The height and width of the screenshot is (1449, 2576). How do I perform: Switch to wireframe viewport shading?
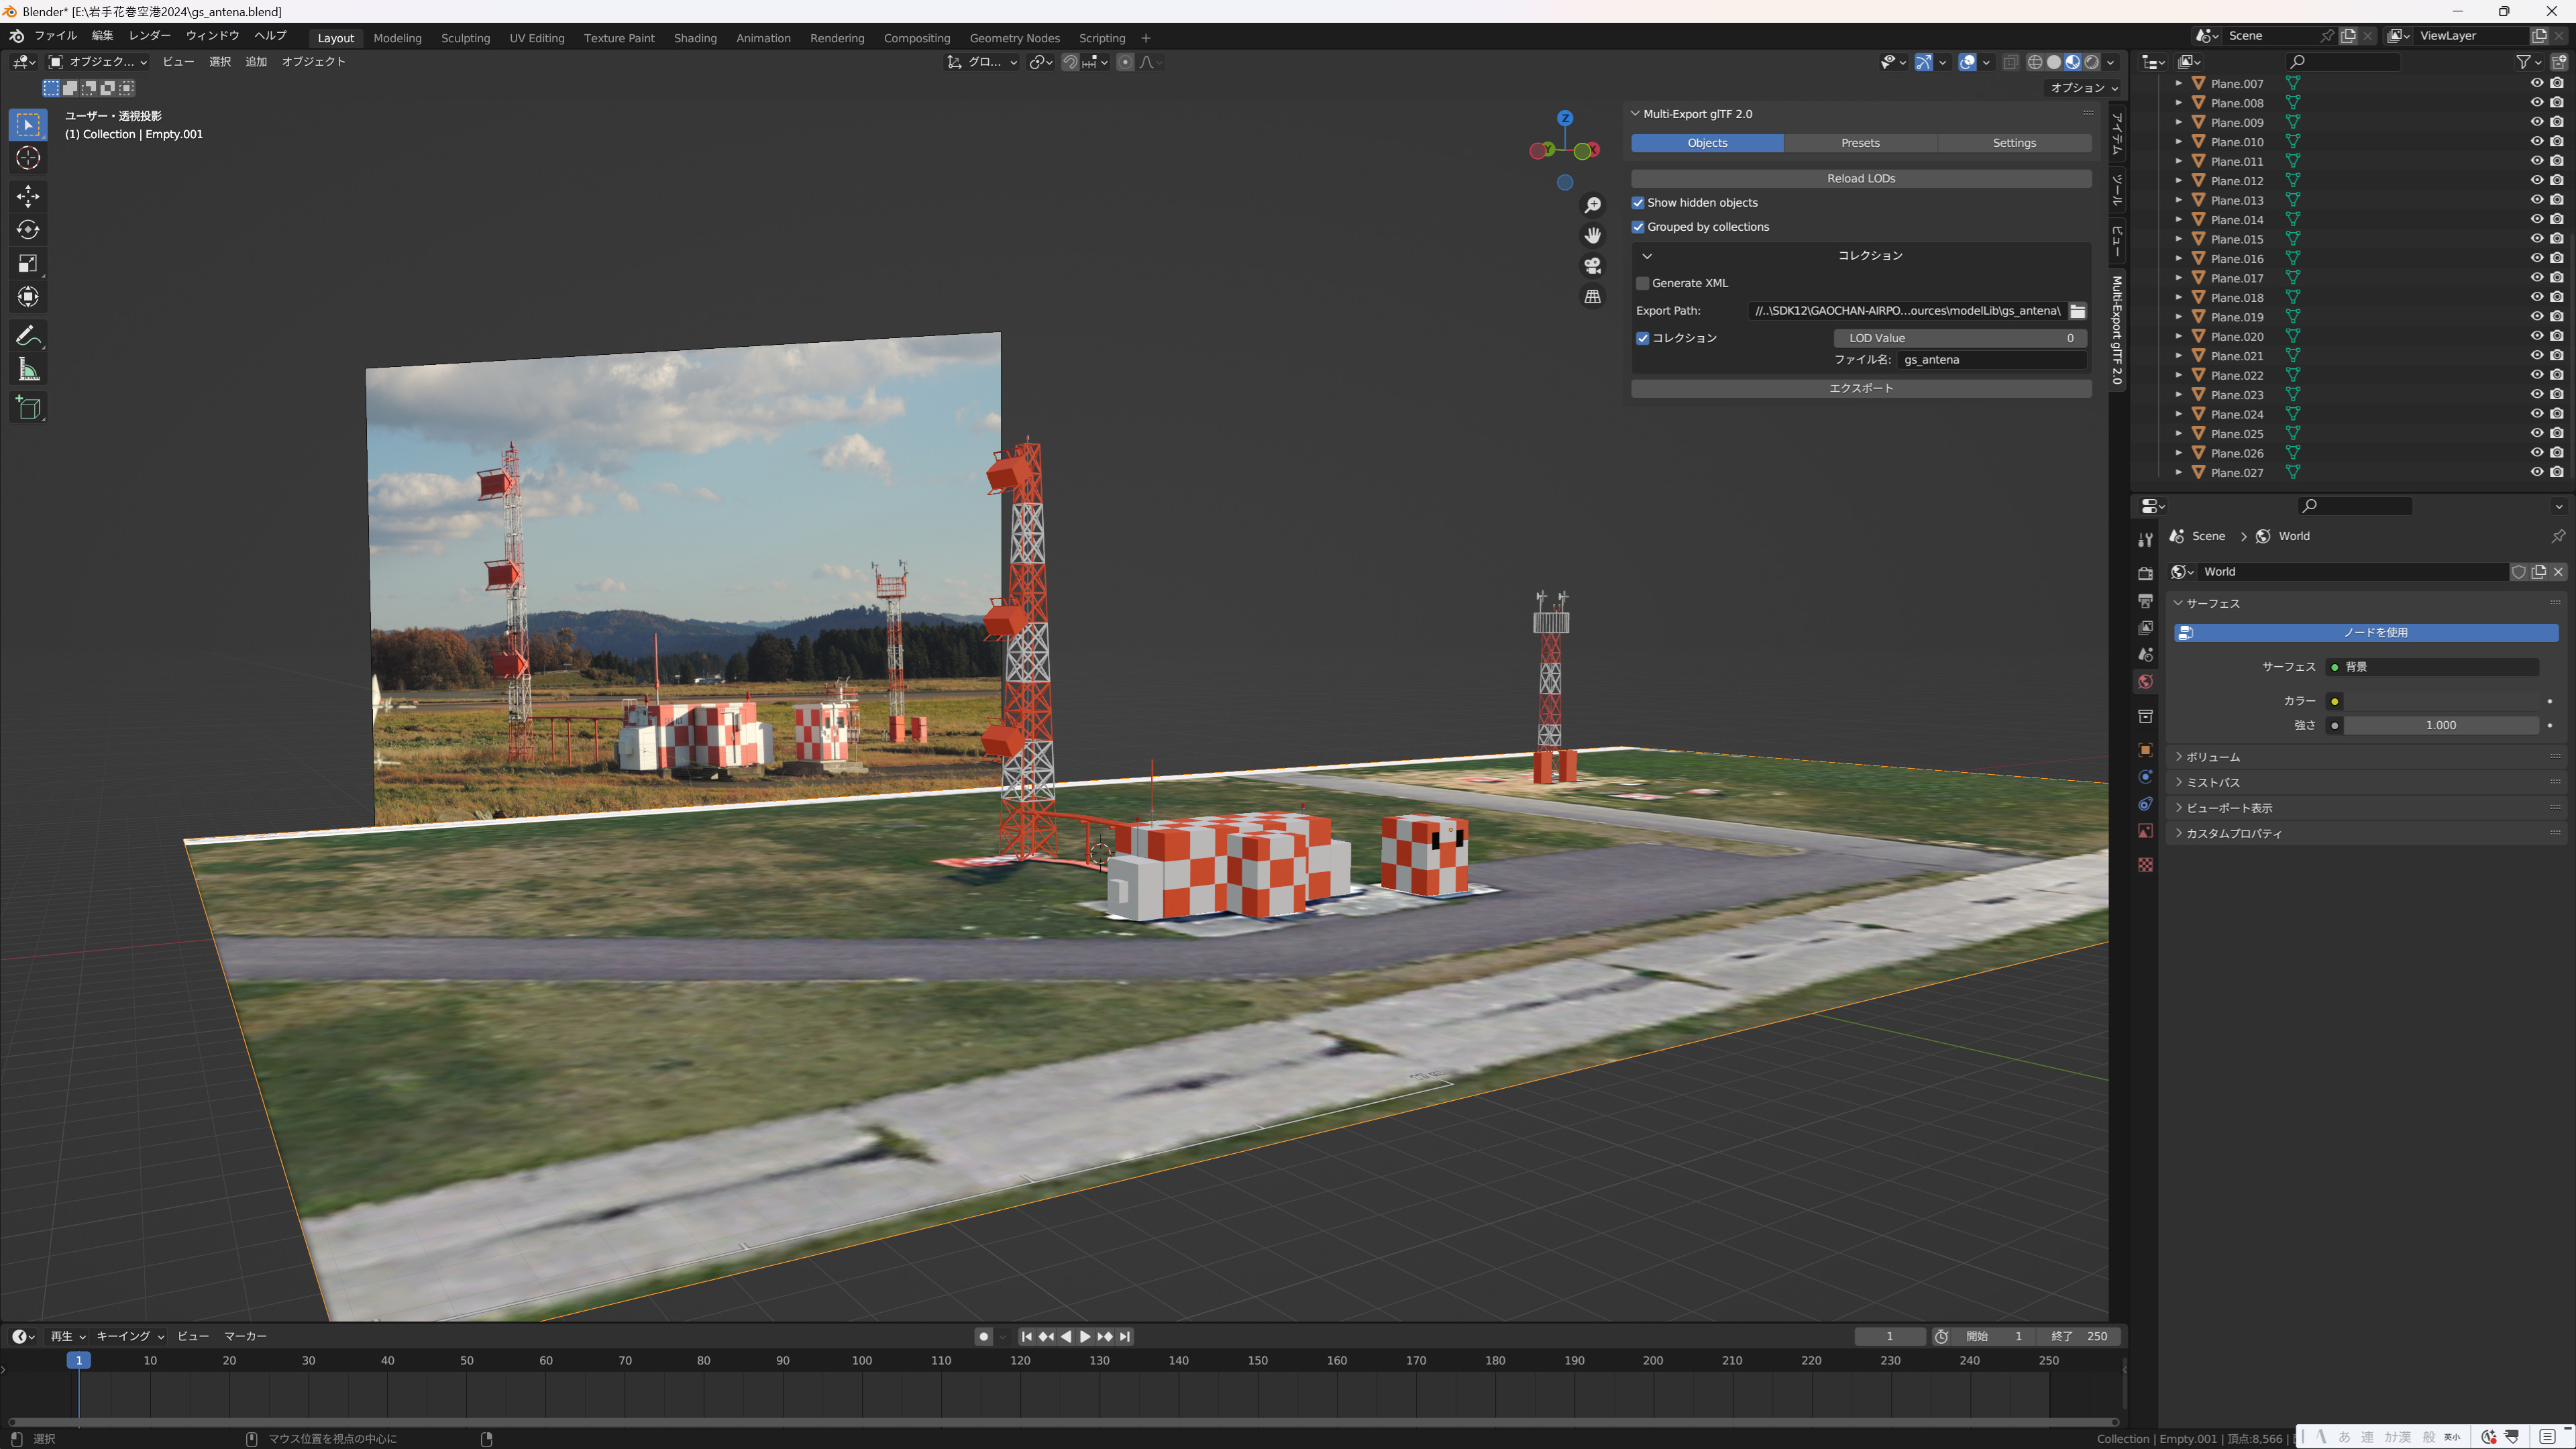click(2035, 62)
